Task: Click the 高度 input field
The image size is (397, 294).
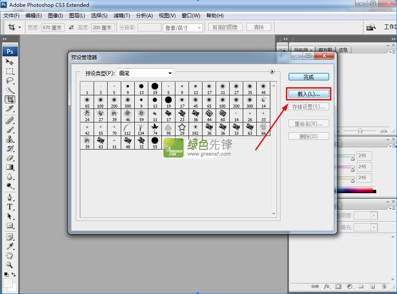Action: [103, 28]
